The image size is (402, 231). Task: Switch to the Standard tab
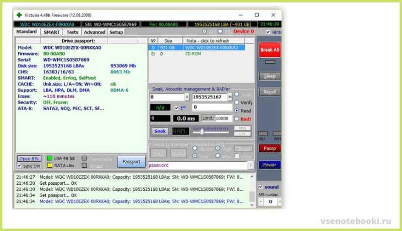pyautogui.click(x=27, y=32)
